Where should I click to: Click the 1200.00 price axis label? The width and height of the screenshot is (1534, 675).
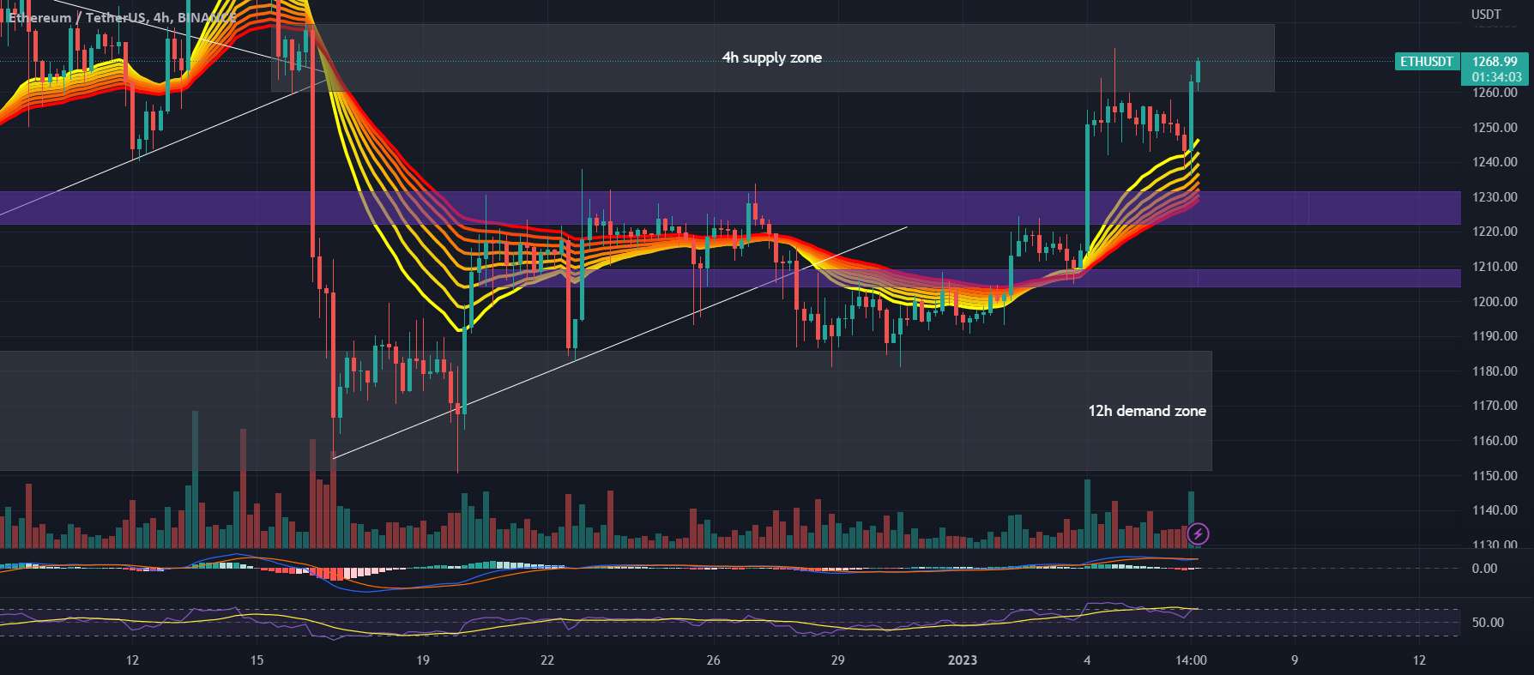click(x=1495, y=302)
